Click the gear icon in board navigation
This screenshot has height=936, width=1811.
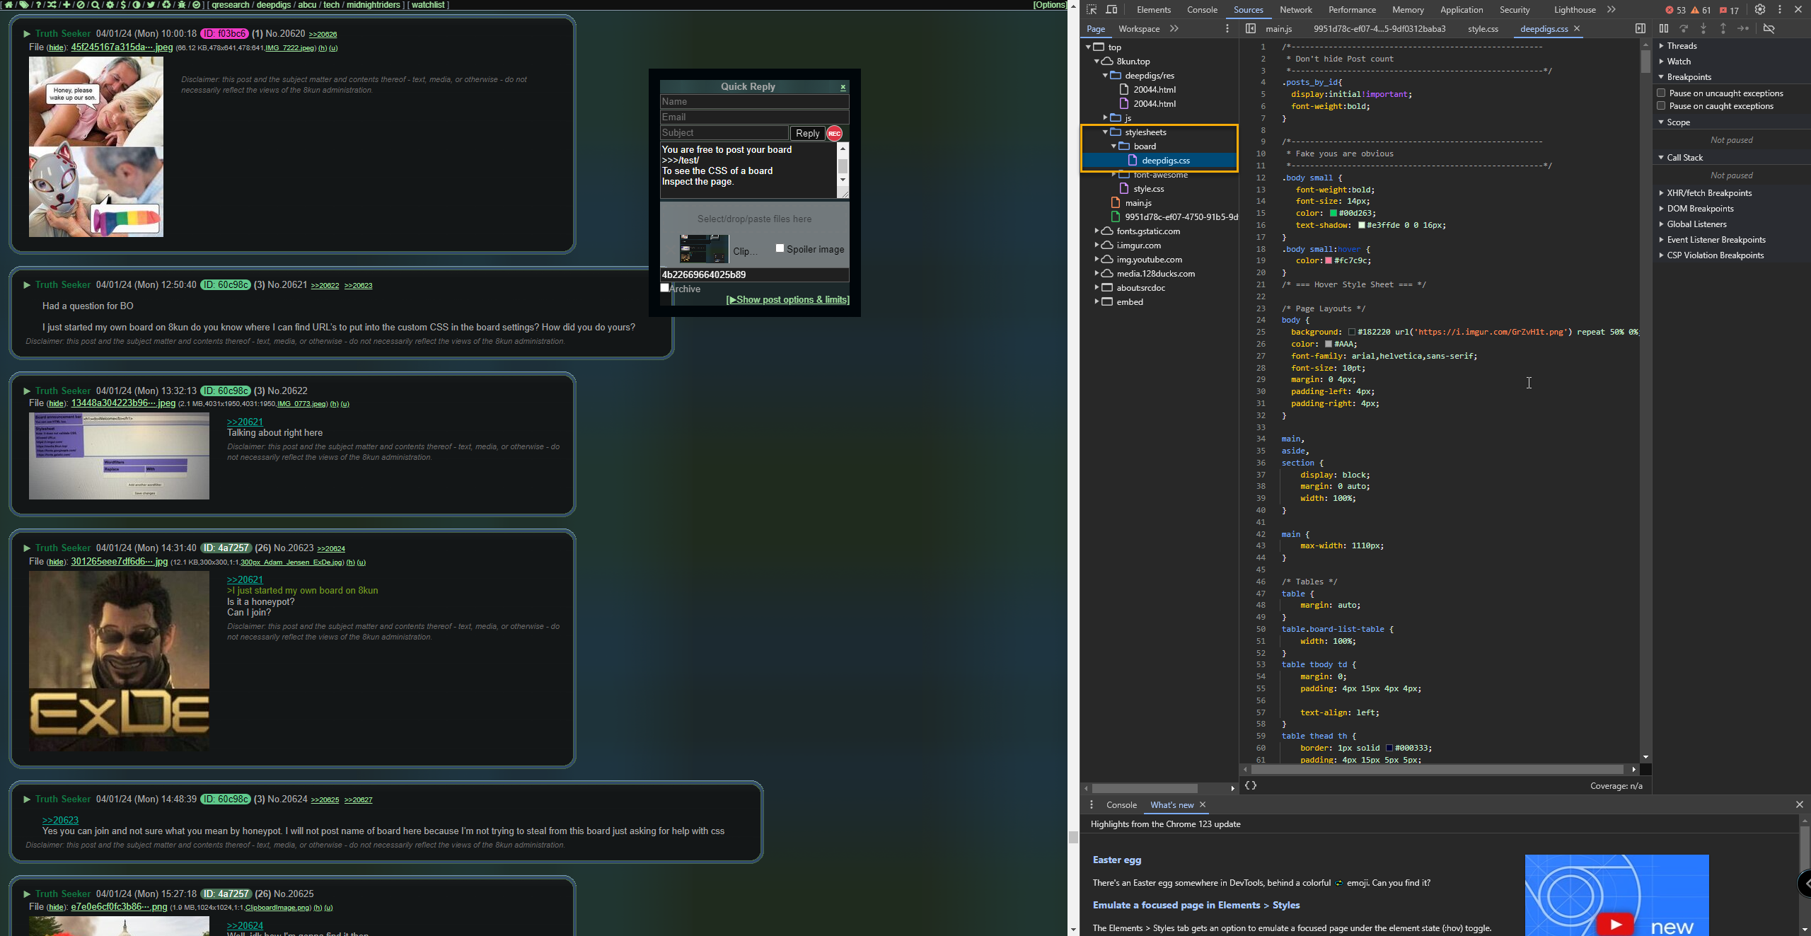(110, 4)
